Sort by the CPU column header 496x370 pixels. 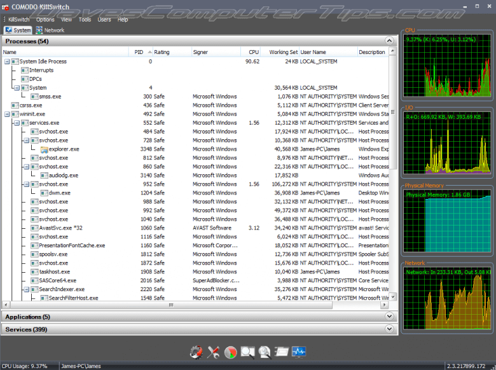point(251,52)
